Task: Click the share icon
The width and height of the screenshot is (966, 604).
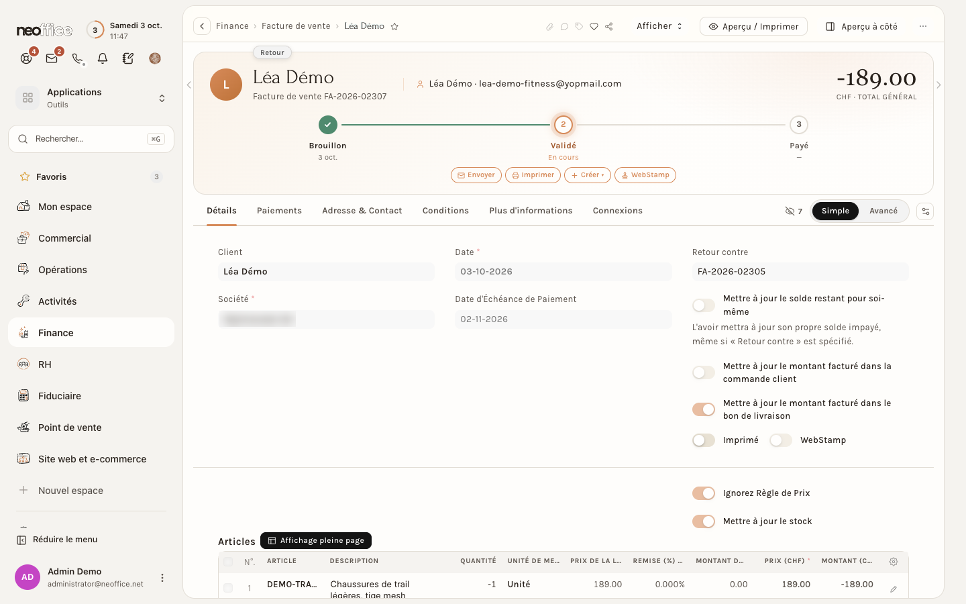Action: click(x=609, y=27)
